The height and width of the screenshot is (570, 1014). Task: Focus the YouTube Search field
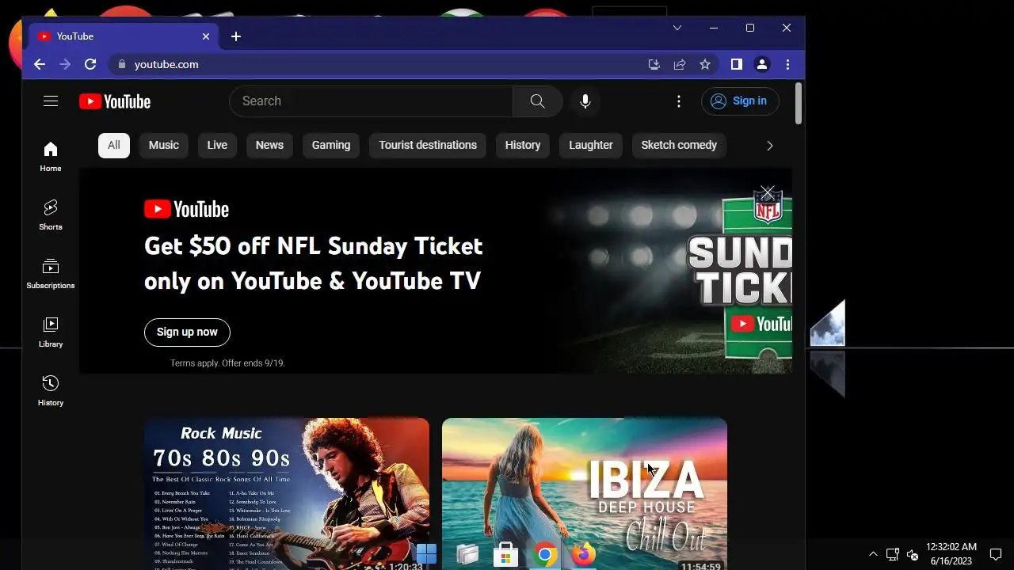pos(371,101)
